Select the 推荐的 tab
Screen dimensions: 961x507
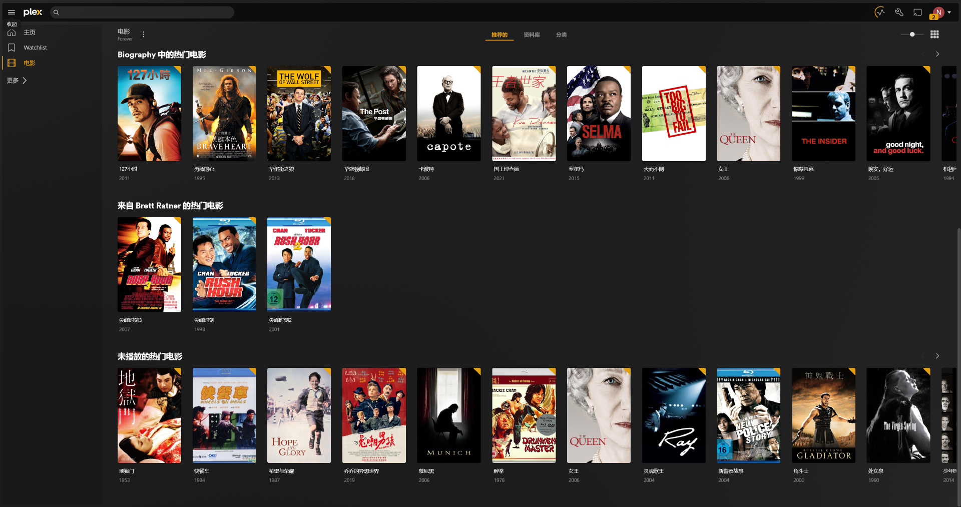click(499, 35)
